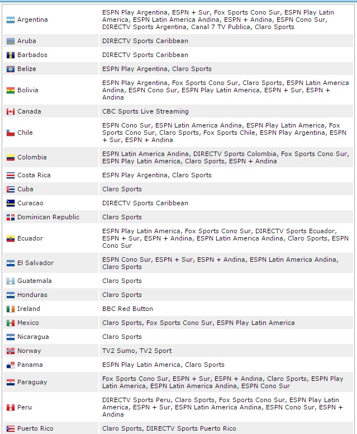357x434 pixels.
Task: Click Aruba's DIRECTV Sports Caribbean entry
Action: coord(145,41)
